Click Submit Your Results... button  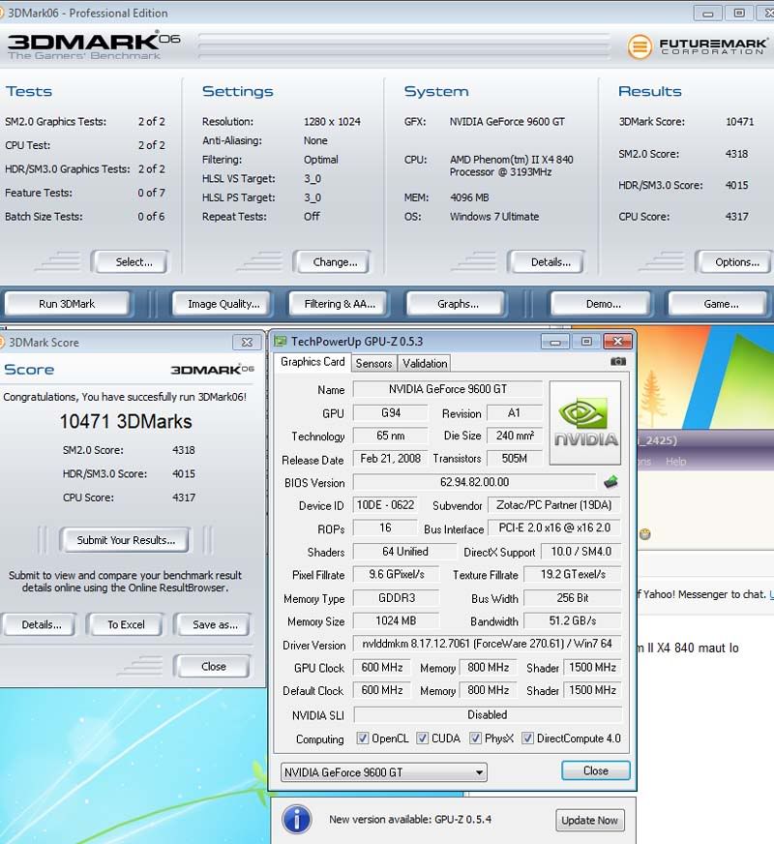point(124,540)
